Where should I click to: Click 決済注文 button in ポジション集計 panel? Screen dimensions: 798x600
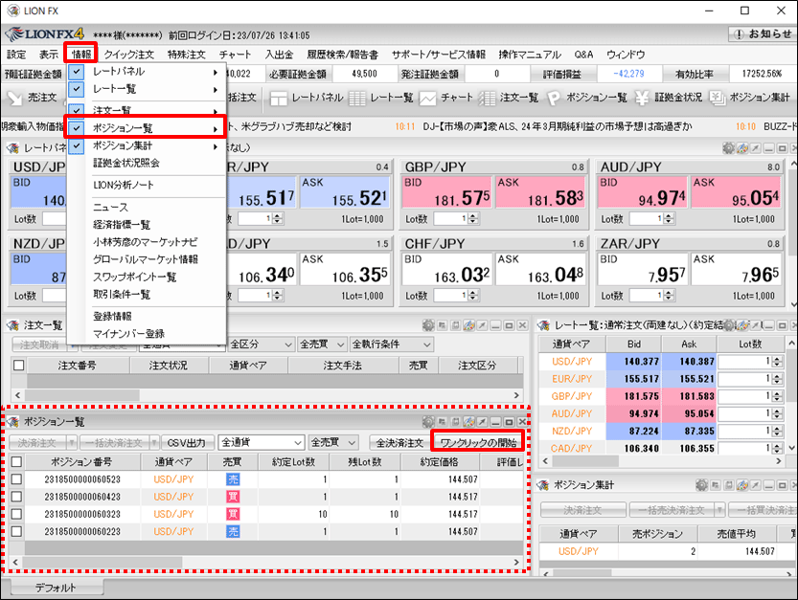coord(582,509)
